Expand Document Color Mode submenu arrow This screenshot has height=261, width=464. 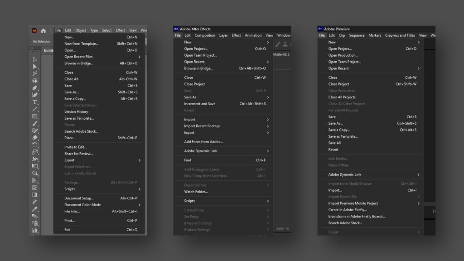tap(140, 205)
